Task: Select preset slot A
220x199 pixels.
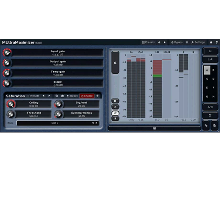Action: (x=207, y=70)
